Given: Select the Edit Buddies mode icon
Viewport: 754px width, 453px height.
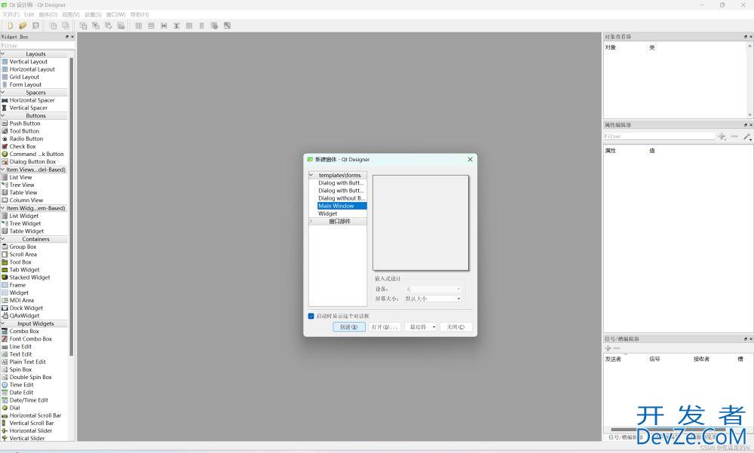Looking at the screenshot, I should click(108, 26).
